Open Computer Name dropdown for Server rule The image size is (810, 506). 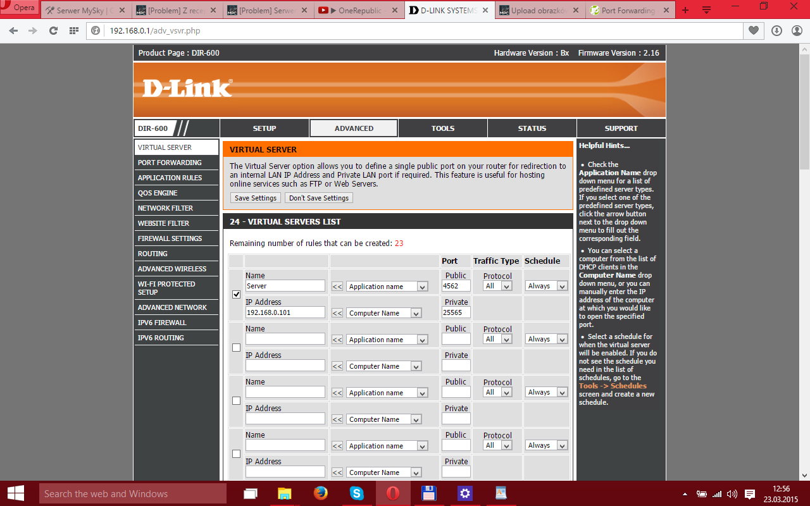(x=383, y=313)
